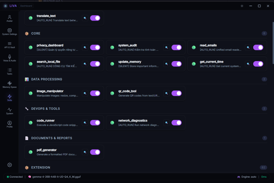Click the skills list vertical scrollbar
Image resolution: width=274 pixels, height=183 pixels.
(273, 43)
